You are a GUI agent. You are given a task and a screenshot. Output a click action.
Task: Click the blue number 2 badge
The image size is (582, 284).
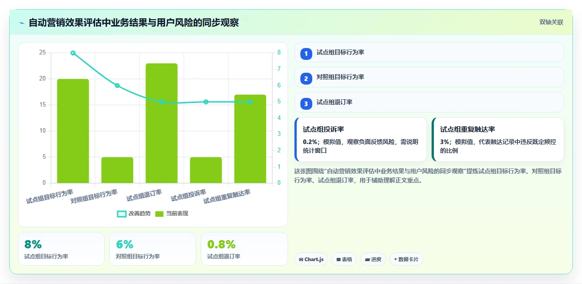tap(306, 79)
